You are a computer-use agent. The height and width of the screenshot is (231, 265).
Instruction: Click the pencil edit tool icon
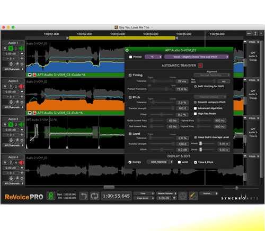[x=193, y=196]
